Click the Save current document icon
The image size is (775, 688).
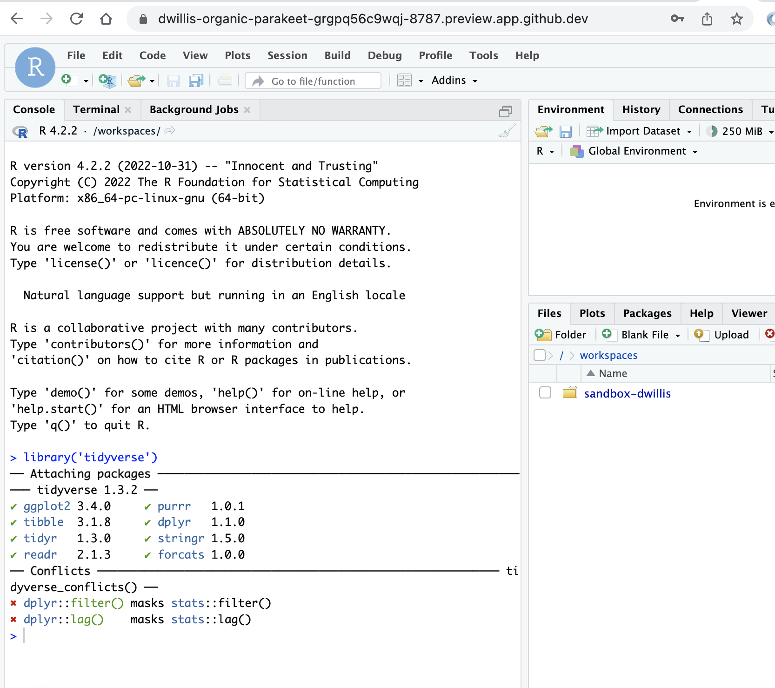click(174, 81)
